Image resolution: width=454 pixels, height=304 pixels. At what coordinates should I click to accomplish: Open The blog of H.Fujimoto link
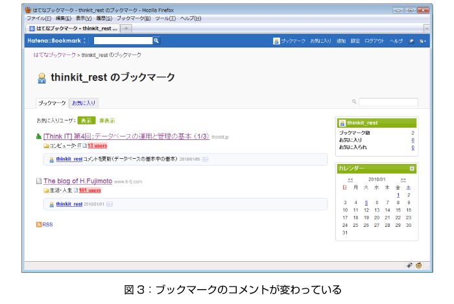click(x=78, y=181)
